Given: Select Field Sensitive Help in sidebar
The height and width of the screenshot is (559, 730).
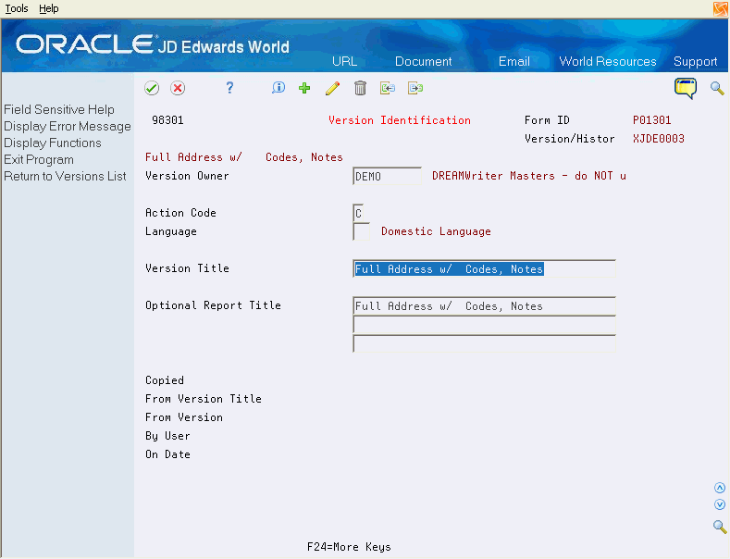Looking at the screenshot, I should (x=59, y=109).
